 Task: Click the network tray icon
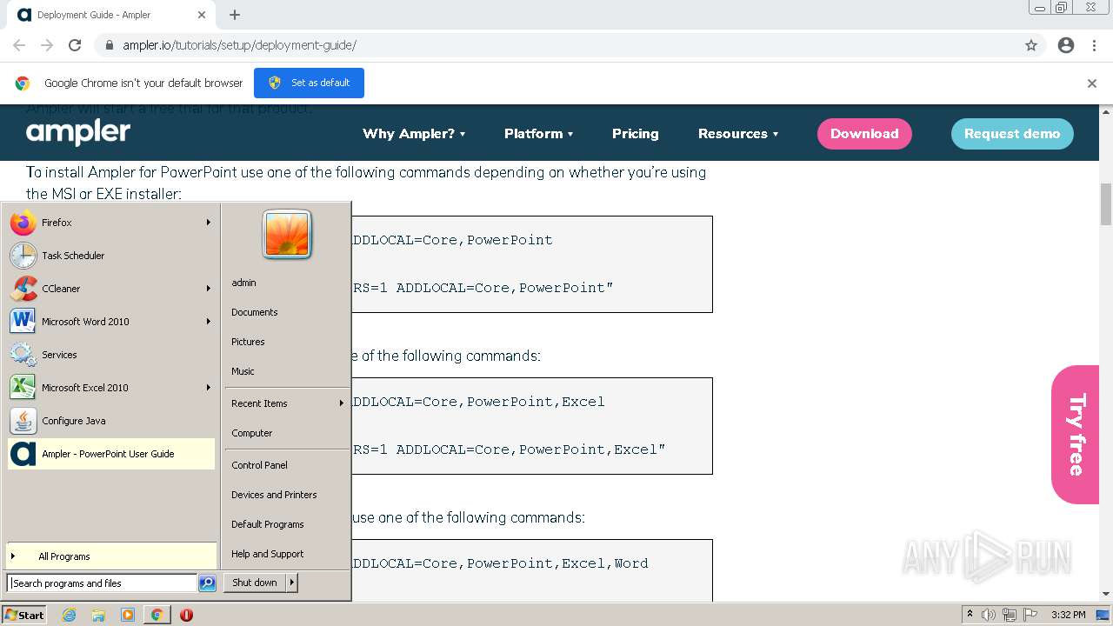tap(1010, 615)
